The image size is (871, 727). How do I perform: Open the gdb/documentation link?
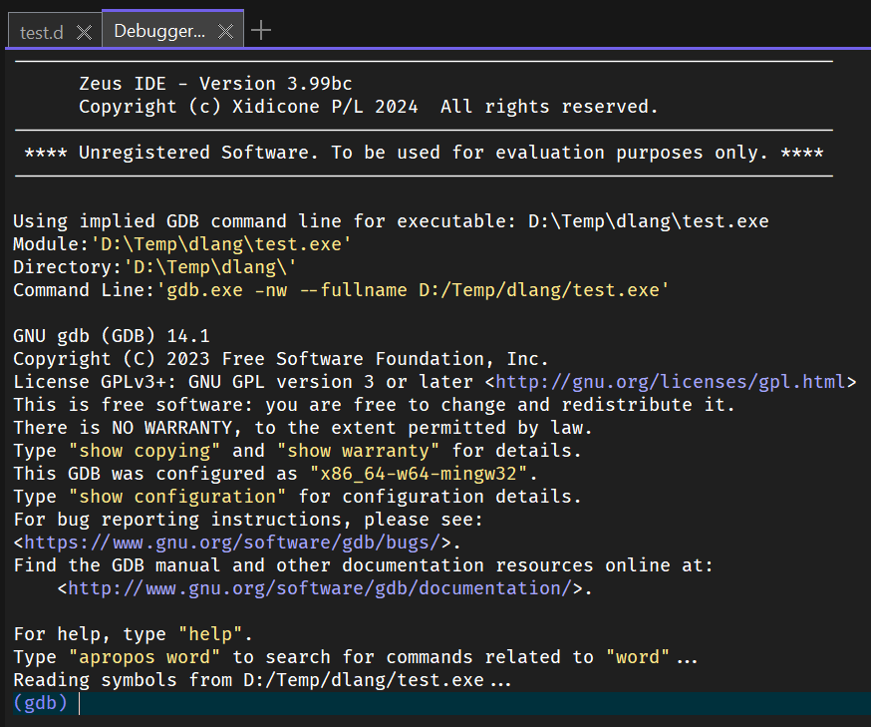coord(320,588)
